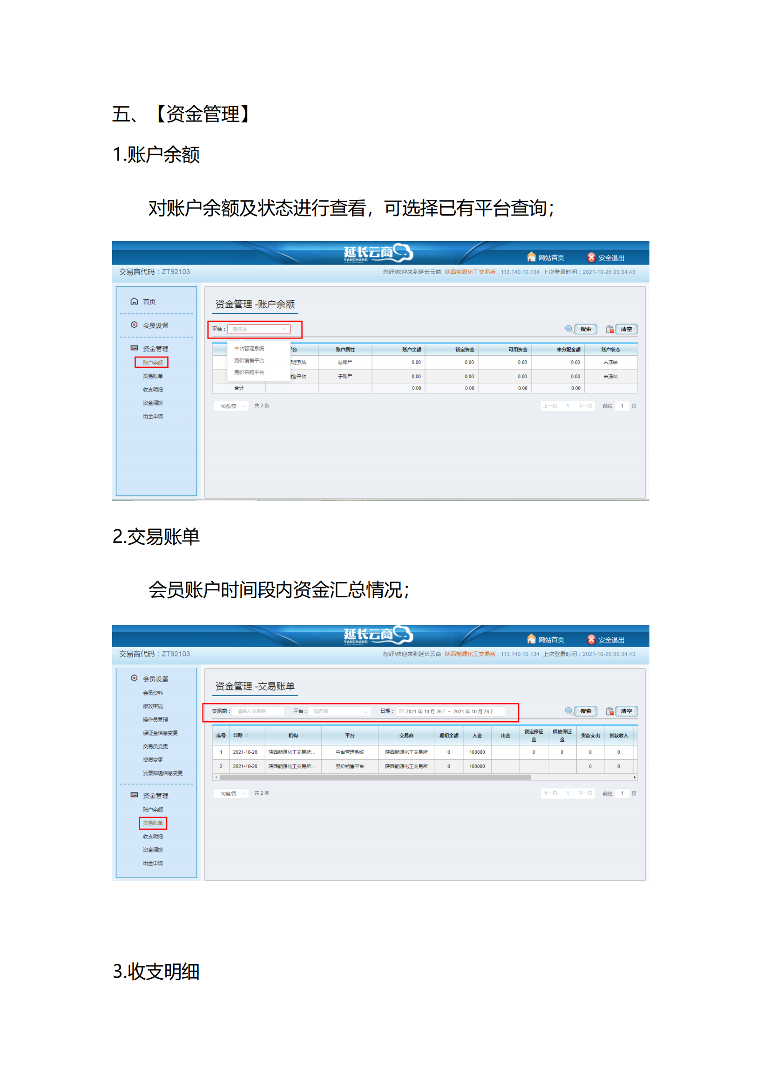Viewport: 770px width, 1089px height.
Task: Click 上一页 on 交易账单 page pagination
Action: click(550, 793)
